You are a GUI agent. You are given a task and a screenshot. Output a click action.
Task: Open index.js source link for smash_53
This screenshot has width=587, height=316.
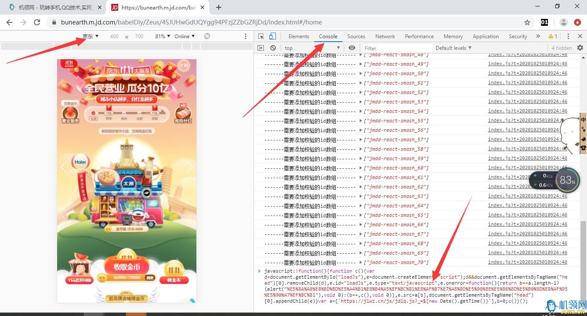coord(527,101)
